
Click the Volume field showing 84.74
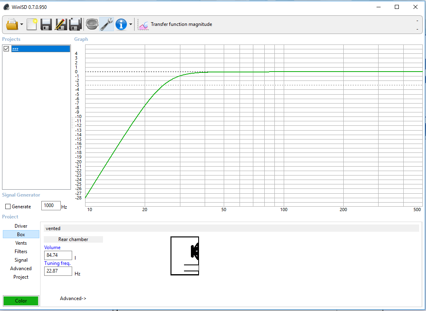tap(58, 255)
